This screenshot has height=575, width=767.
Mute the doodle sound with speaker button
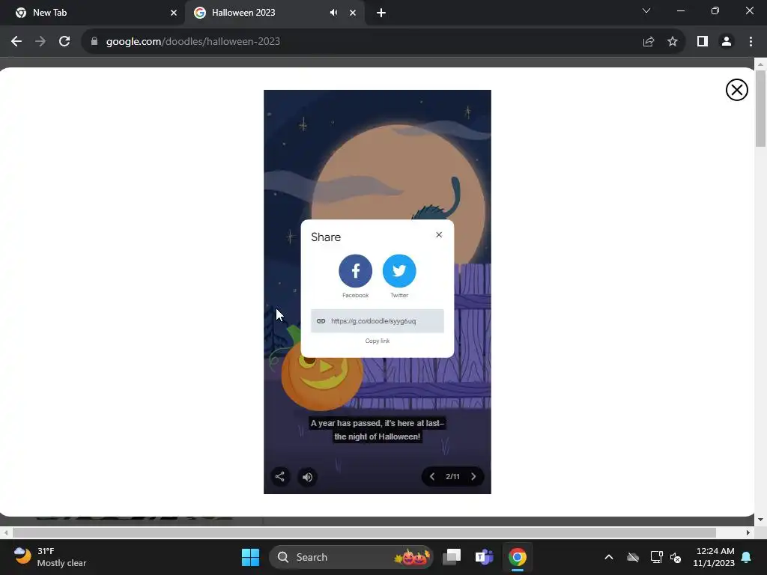coord(307,477)
